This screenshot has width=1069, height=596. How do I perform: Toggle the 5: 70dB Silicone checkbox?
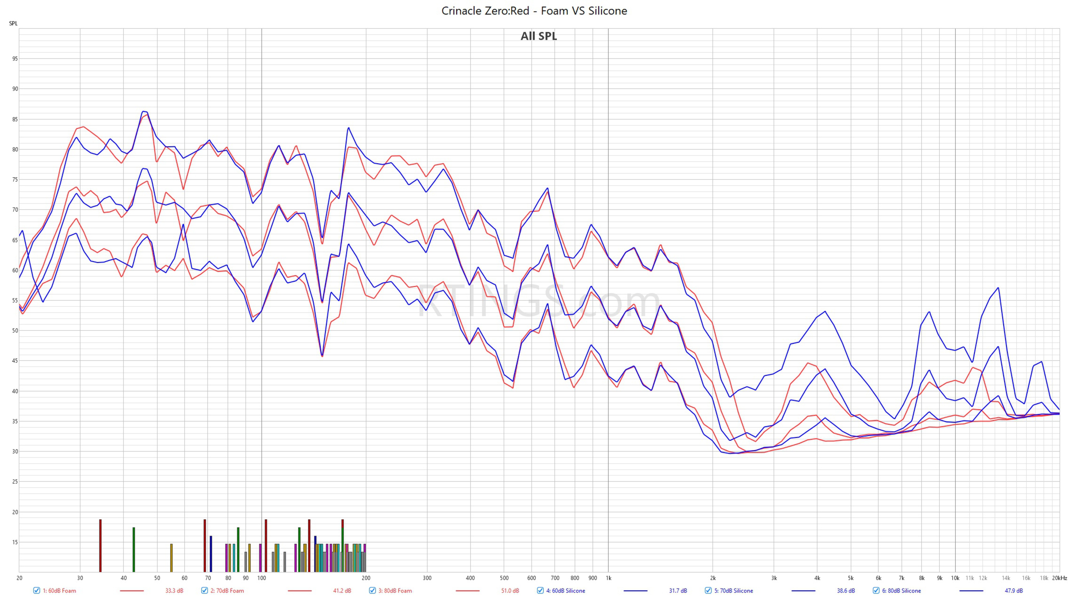pyautogui.click(x=708, y=591)
